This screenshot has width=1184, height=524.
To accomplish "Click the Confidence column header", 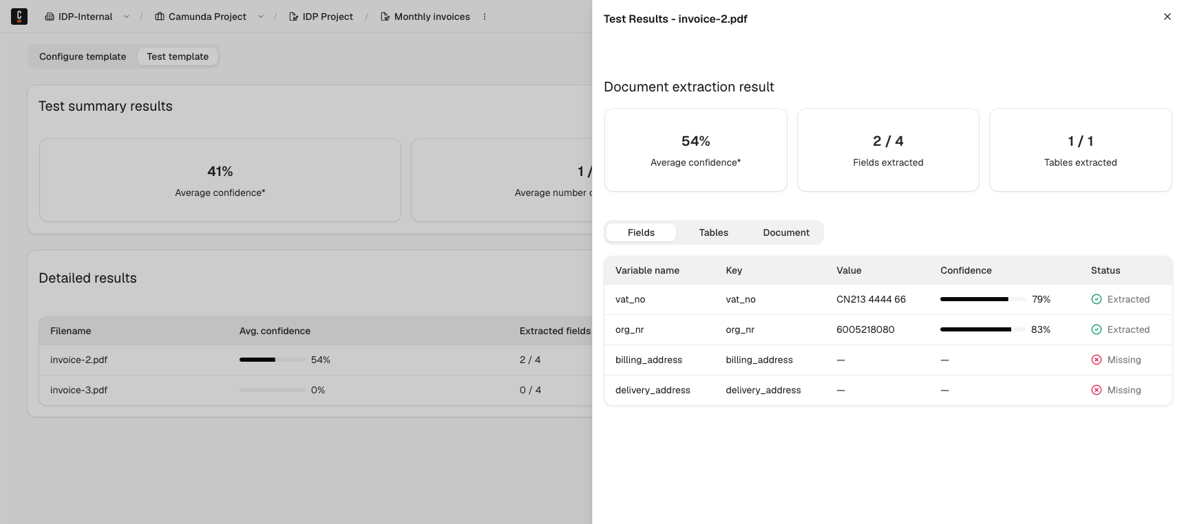I will [x=966, y=270].
